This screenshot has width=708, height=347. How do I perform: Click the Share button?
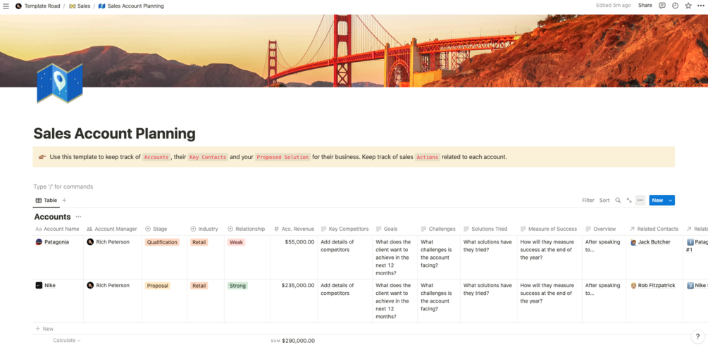point(645,6)
